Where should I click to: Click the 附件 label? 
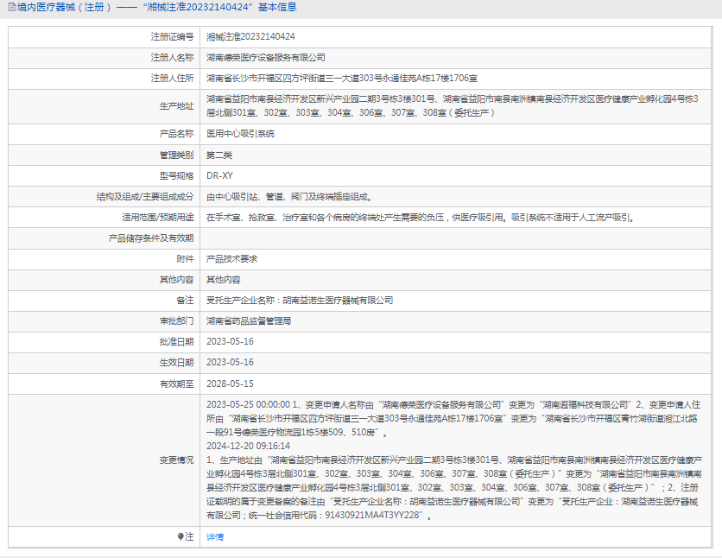[x=185, y=259]
